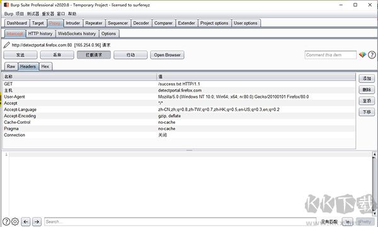Open the 窗口 menu
The height and width of the screenshot is (227, 378).
coord(61,14)
